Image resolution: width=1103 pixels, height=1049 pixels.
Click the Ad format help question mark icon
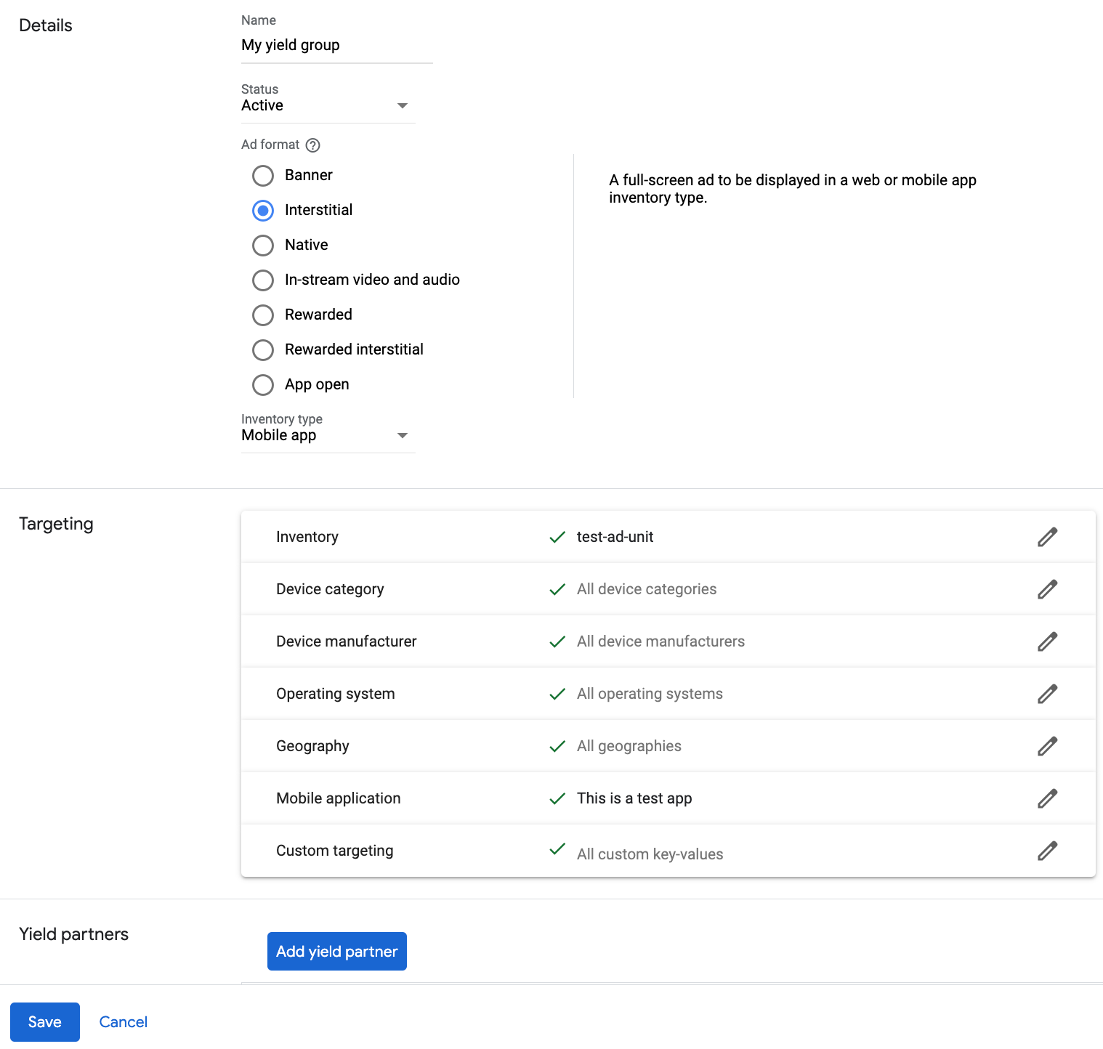312,145
